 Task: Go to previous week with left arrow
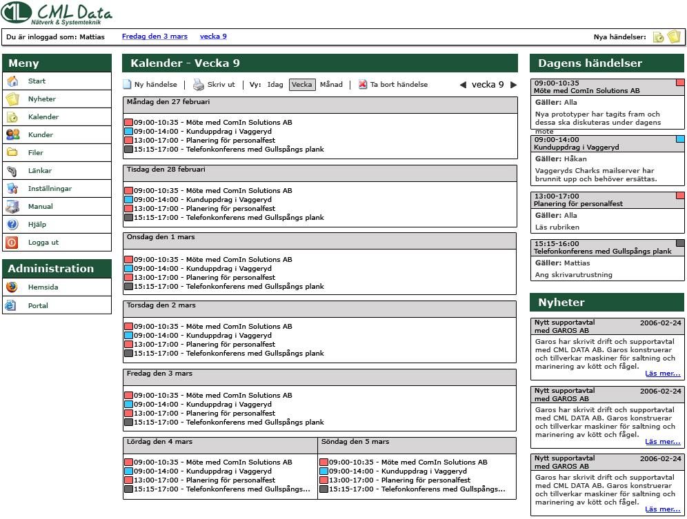point(463,85)
